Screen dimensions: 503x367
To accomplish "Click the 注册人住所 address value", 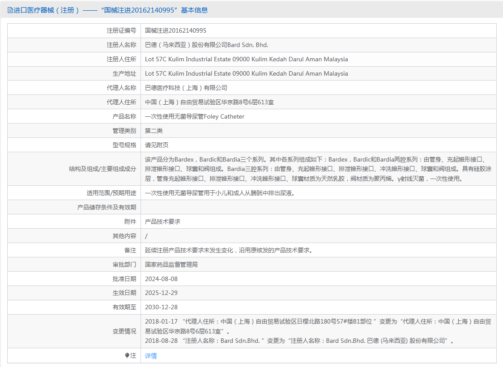I will coord(247,60).
